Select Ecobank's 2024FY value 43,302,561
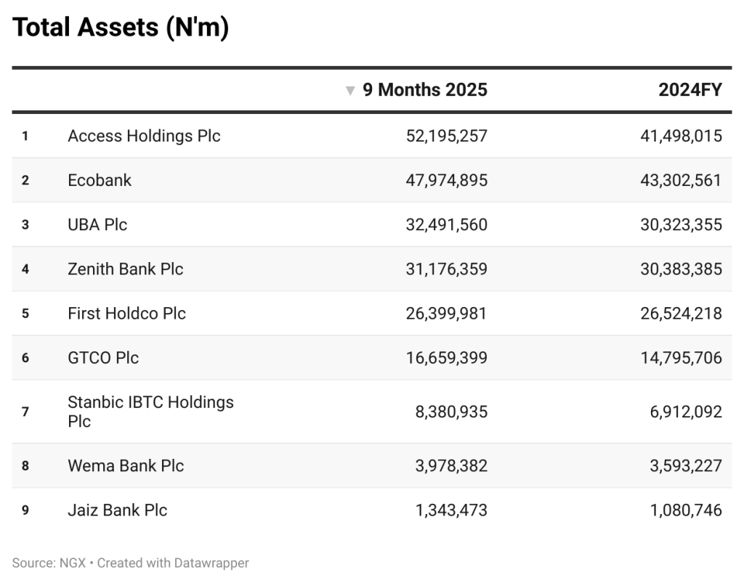This screenshot has width=744, height=583. click(x=681, y=180)
